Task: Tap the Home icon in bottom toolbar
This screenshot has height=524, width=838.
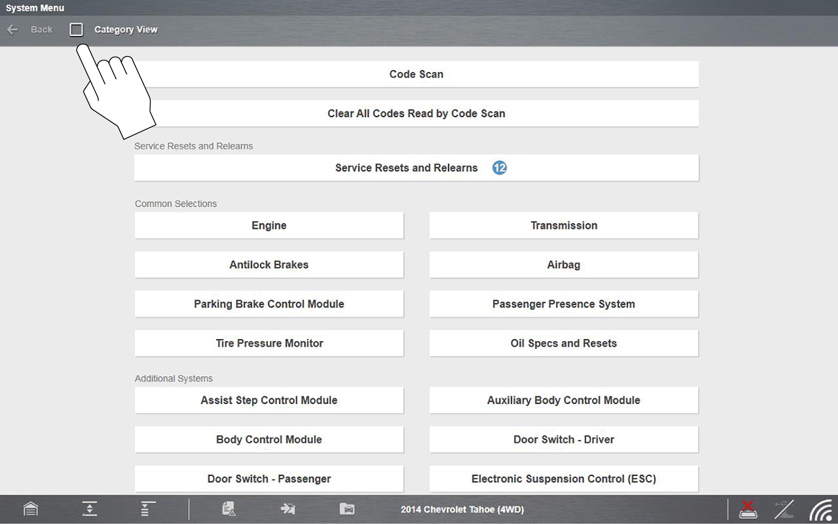Action: (31, 509)
